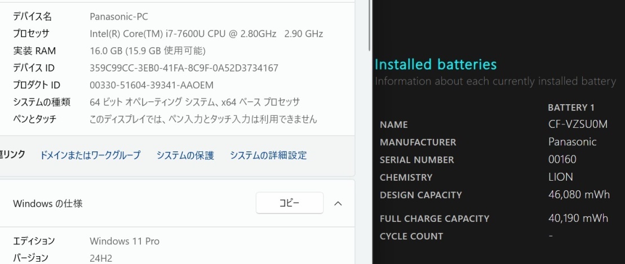Image resolution: width=625 pixels, height=264 pixels.
Task: Open the ドメインまたはワークグループ link
Action: pyautogui.click(x=90, y=155)
